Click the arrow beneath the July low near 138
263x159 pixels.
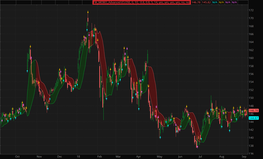(x=197, y=147)
